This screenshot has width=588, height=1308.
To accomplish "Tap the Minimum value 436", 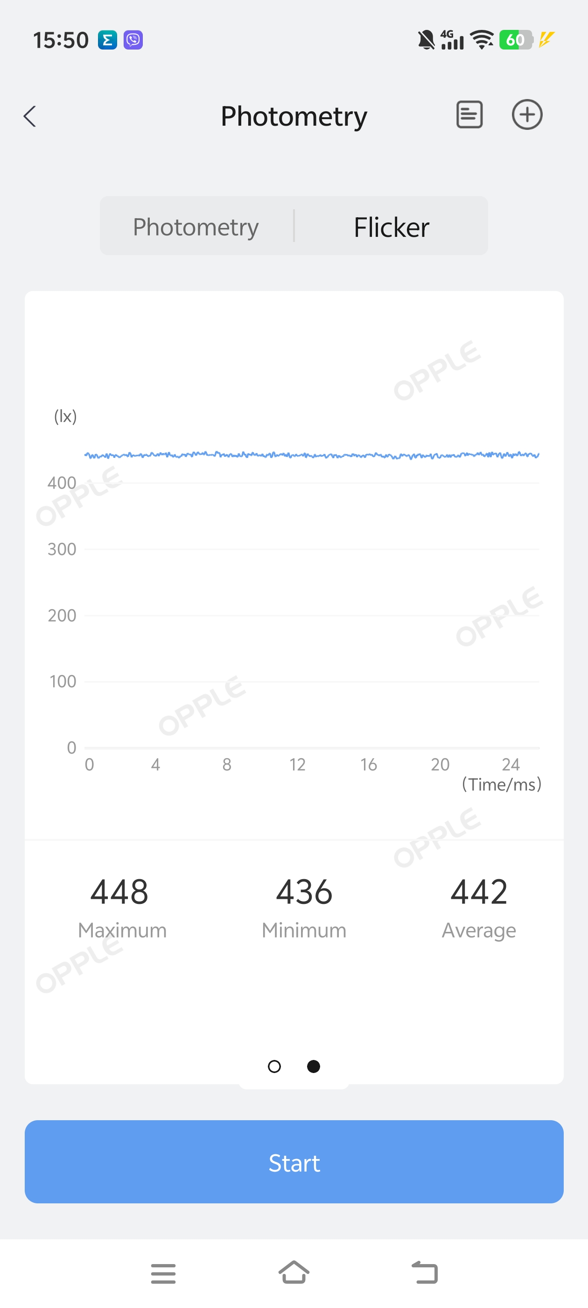I will pos(304,892).
